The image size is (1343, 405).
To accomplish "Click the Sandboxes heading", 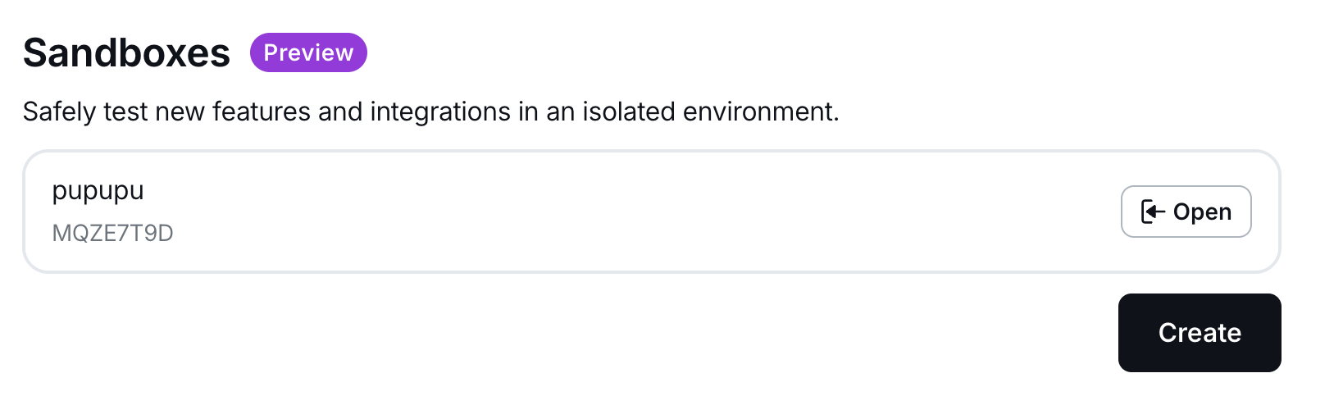I will click(126, 52).
